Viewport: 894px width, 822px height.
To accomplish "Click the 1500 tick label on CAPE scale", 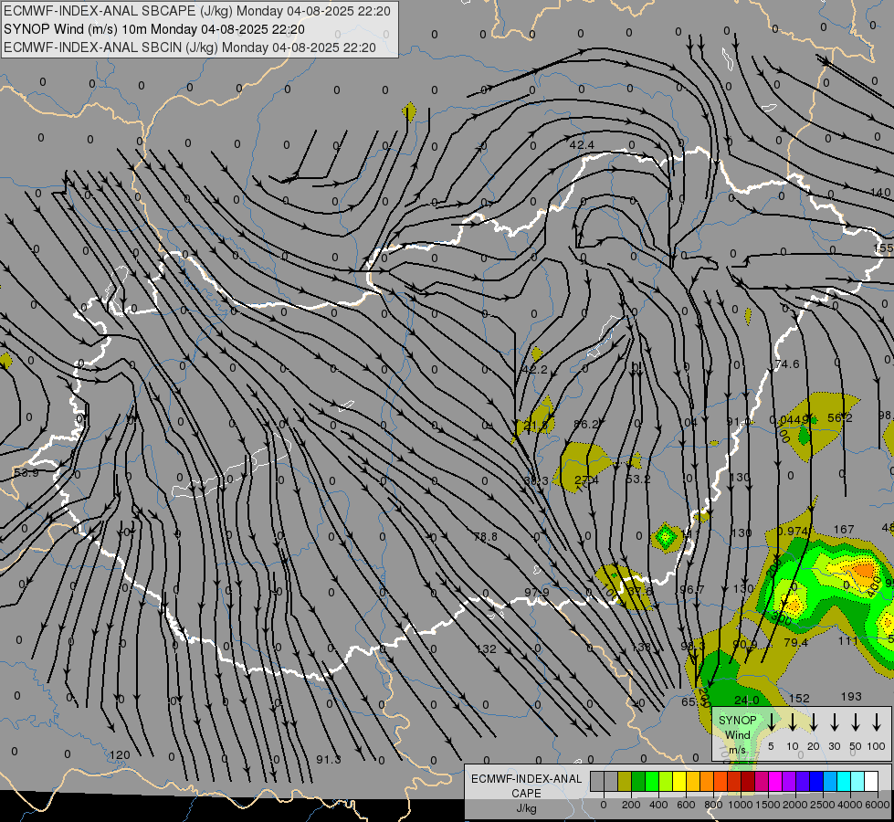I will (768, 805).
